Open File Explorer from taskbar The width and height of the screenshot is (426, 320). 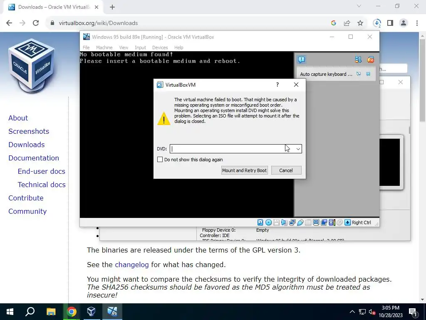click(51, 312)
